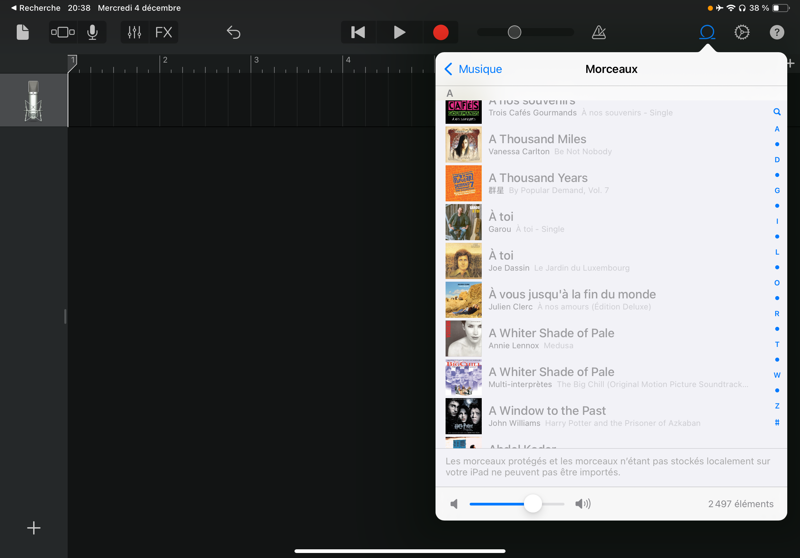Tap By Popular Demand album cover
The image size is (800, 558).
tap(463, 183)
